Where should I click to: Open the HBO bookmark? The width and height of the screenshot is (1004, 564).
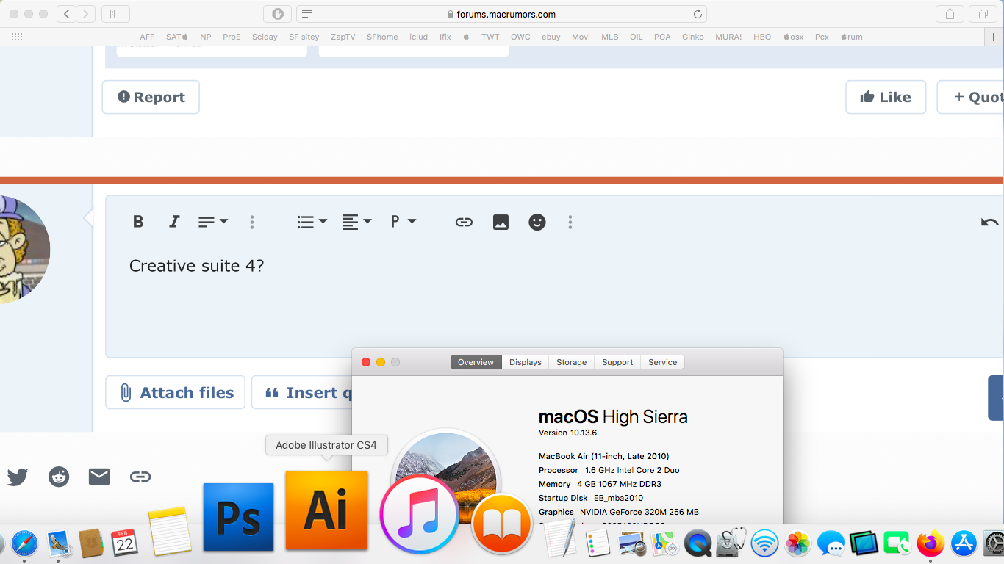[762, 37]
